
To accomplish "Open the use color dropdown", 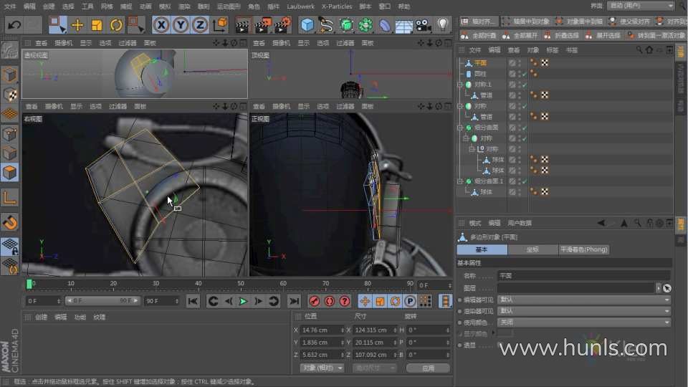I will pos(584,322).
